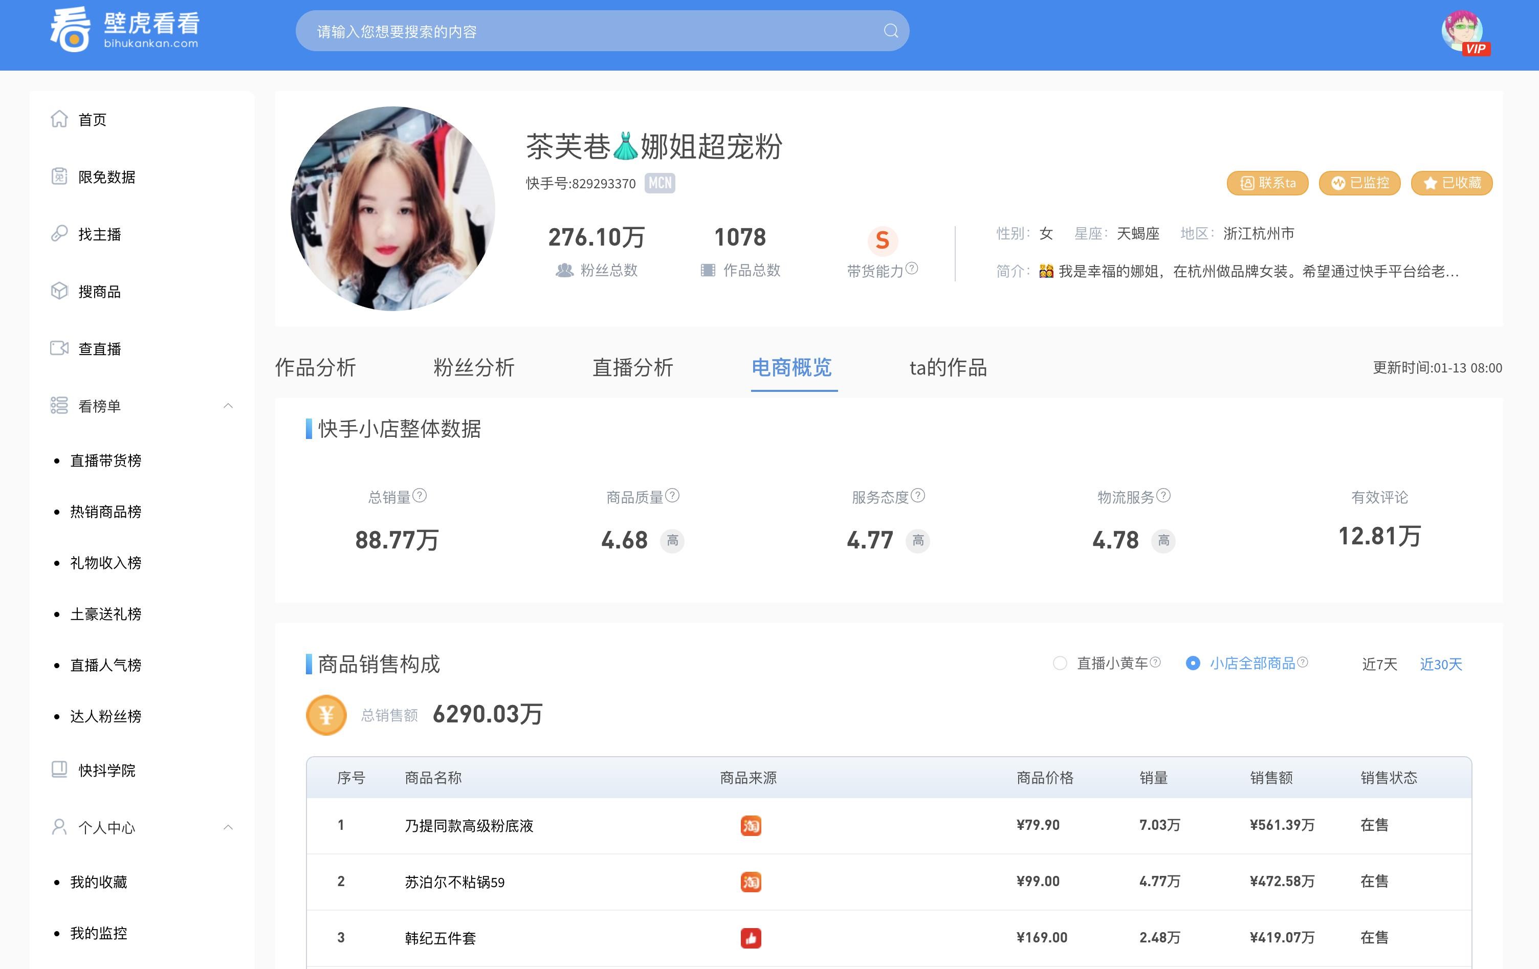This screenshot has width=1539, height=969.
Task: Click the Taobao source icon for 乃提同款高级粉底液
Action: (751, 825)
